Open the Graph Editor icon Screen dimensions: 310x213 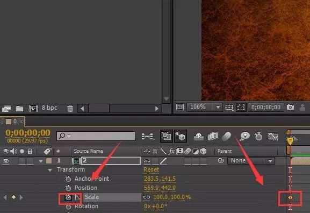273,136
